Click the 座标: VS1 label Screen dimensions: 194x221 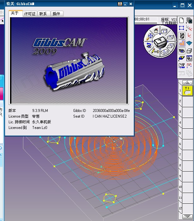[x=169, y=20]
